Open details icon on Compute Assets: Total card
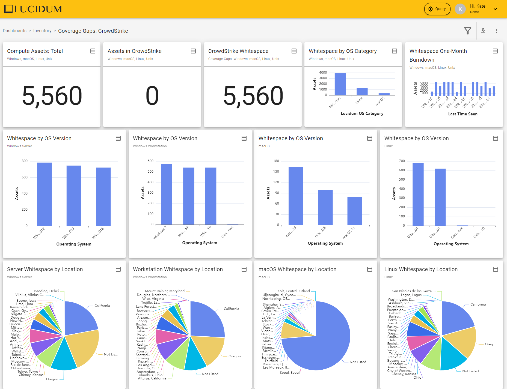The image size is (507, 389). click(x=93, y=51)
